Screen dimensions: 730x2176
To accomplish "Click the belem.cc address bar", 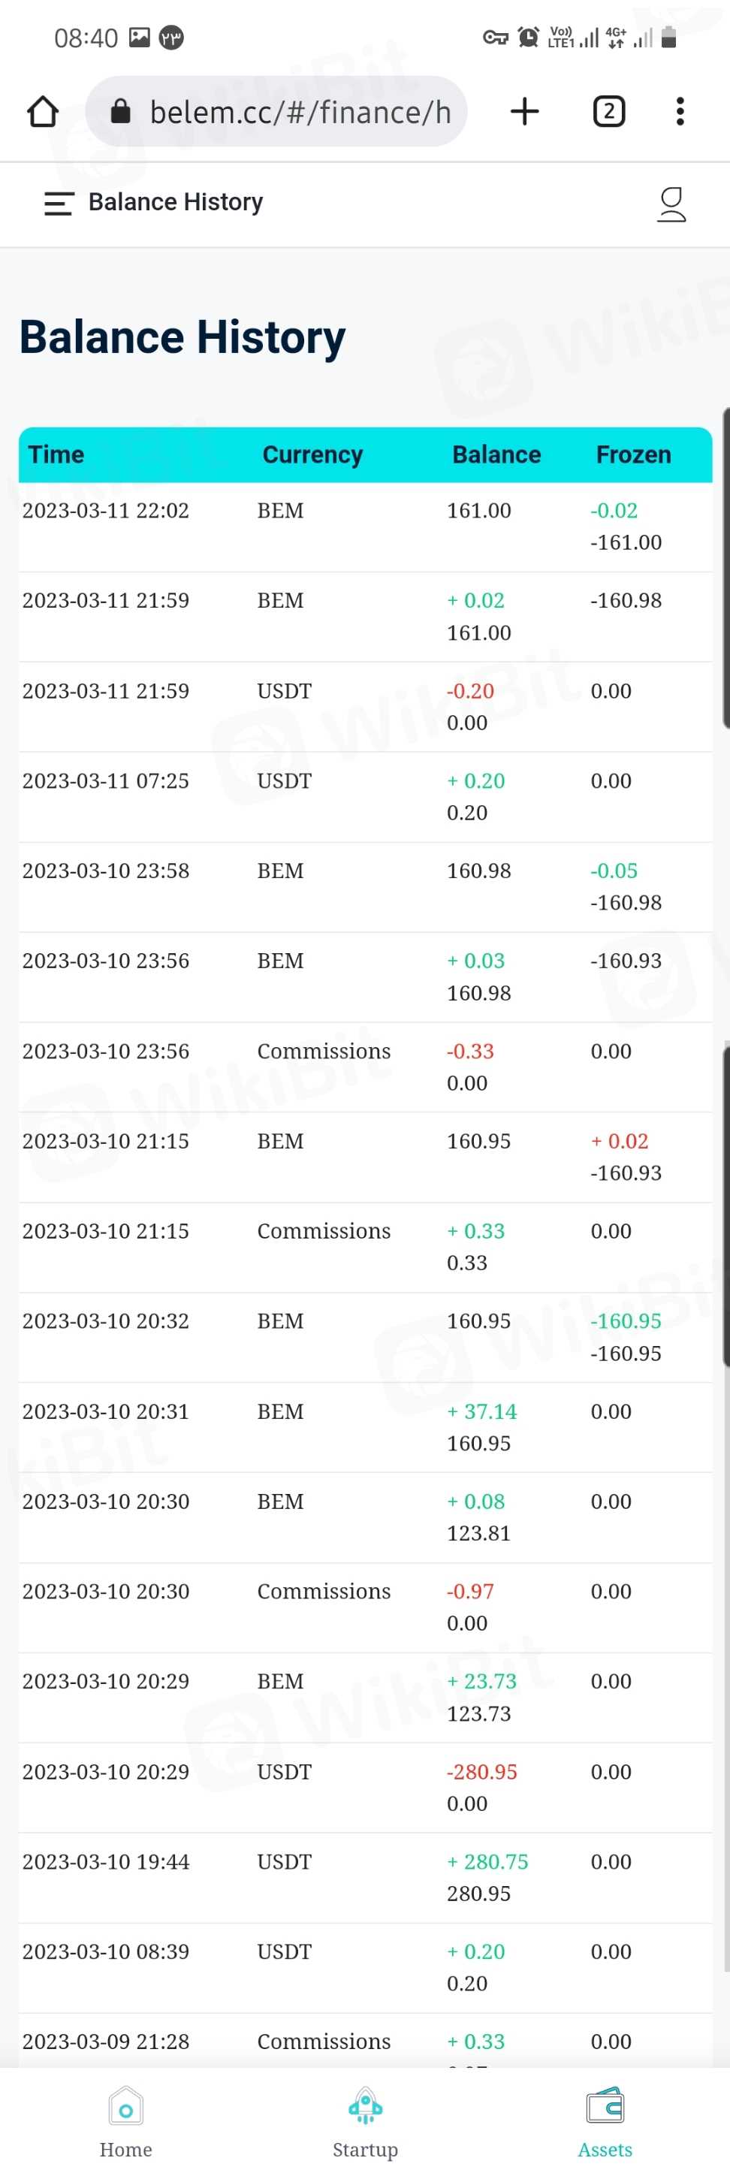I will pos(299,111).
